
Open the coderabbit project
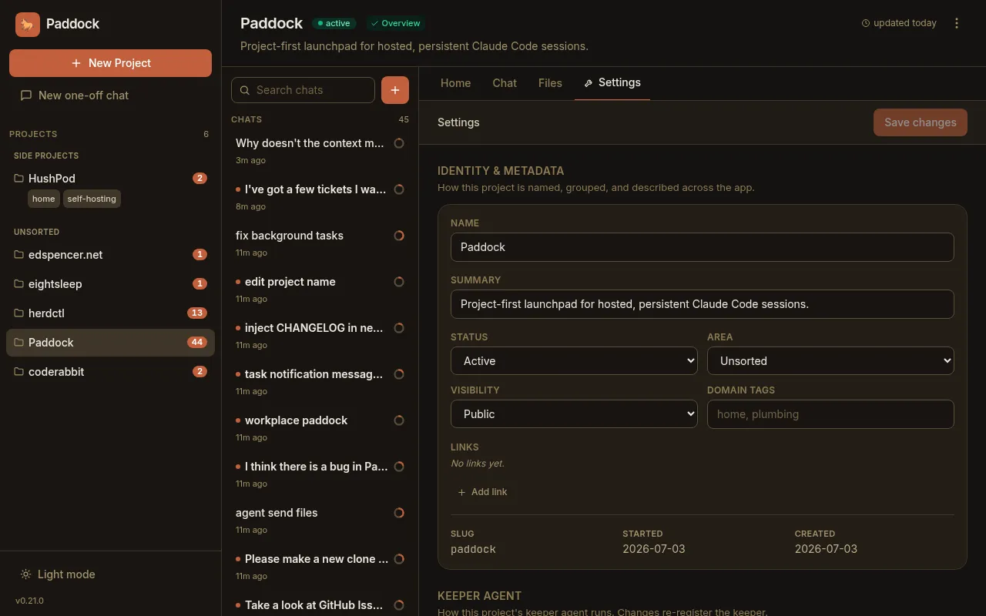click(x=110, y=371)
